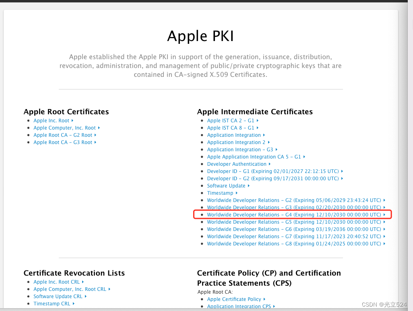Expand the triangle beside Apple Application Integration CA 5
413x311 pixels.
(304, 157)
